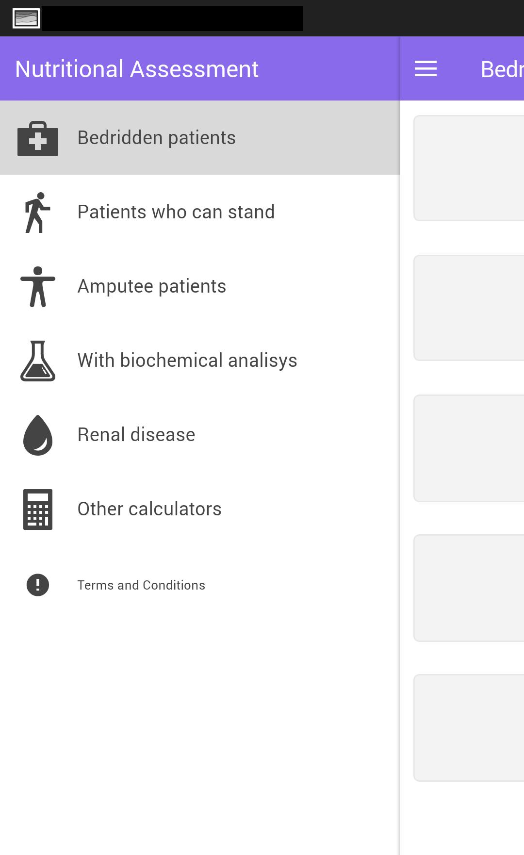This screenshot has height=855, width=524.
Task: Open the Renal disease section
Action: coord(136,435)
